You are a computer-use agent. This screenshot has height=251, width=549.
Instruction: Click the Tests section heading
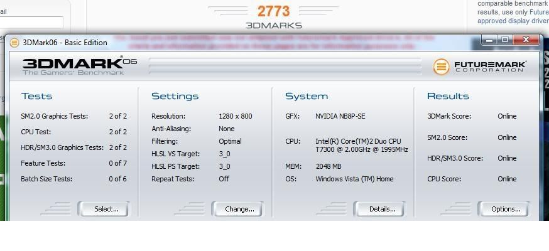[36, 96]
